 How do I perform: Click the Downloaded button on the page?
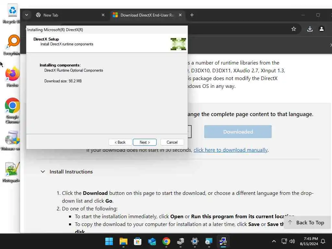point(238,132)
